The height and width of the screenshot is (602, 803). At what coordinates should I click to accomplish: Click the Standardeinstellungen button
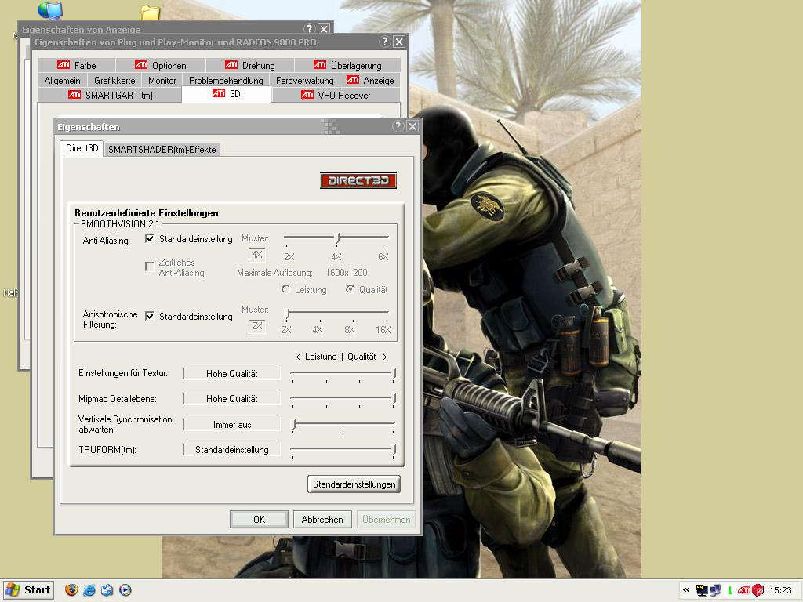(354, 484)
